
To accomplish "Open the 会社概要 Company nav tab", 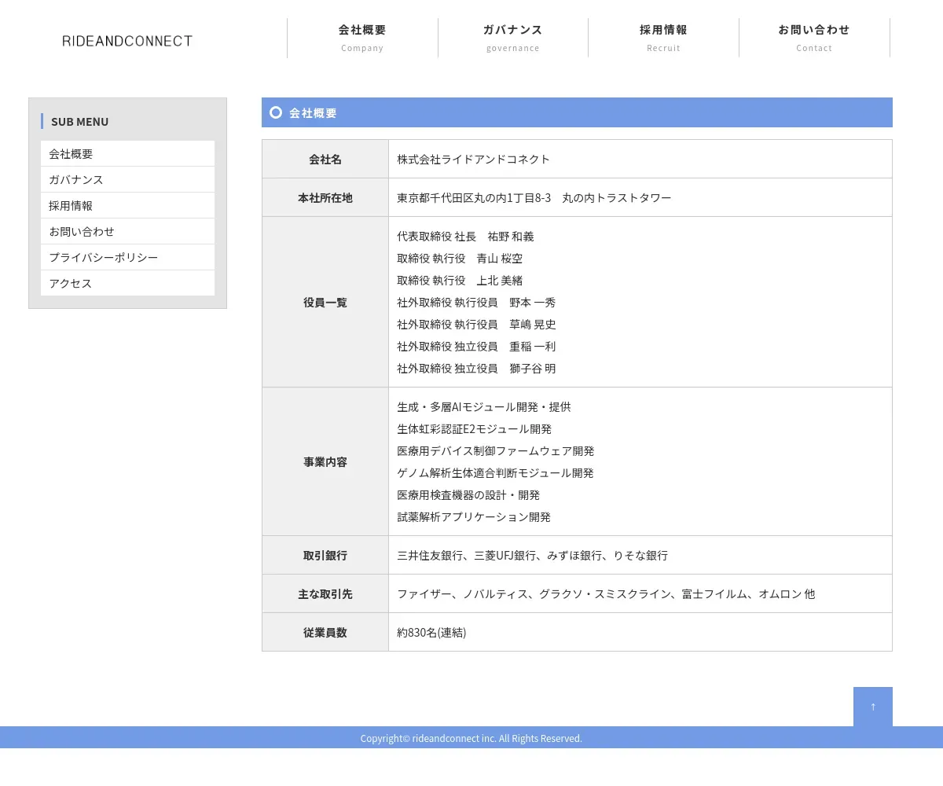I will point(362,38).
